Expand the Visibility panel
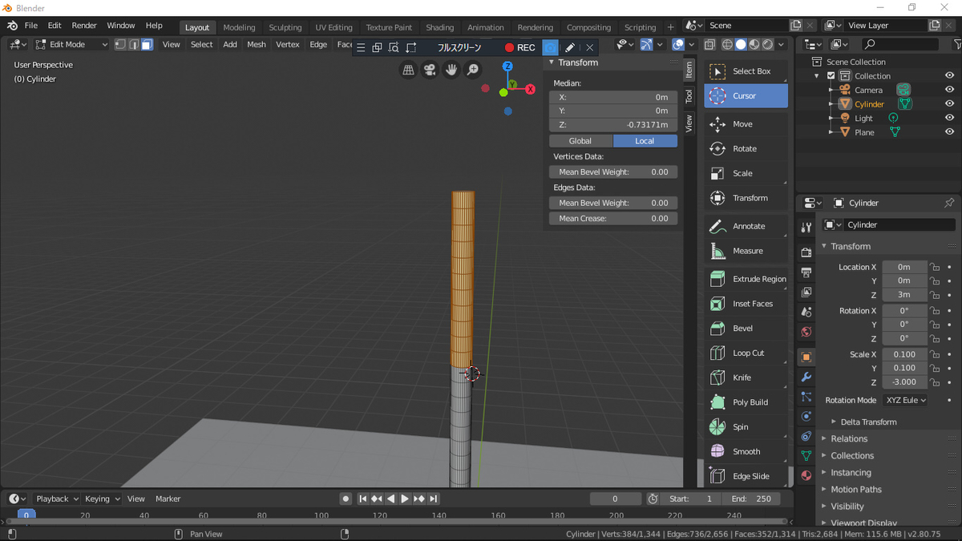 (x=847, y=507)
